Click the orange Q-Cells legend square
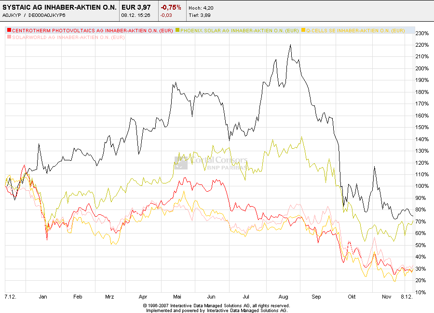Screen dimensions: 434x313 (x=303, y=31)
